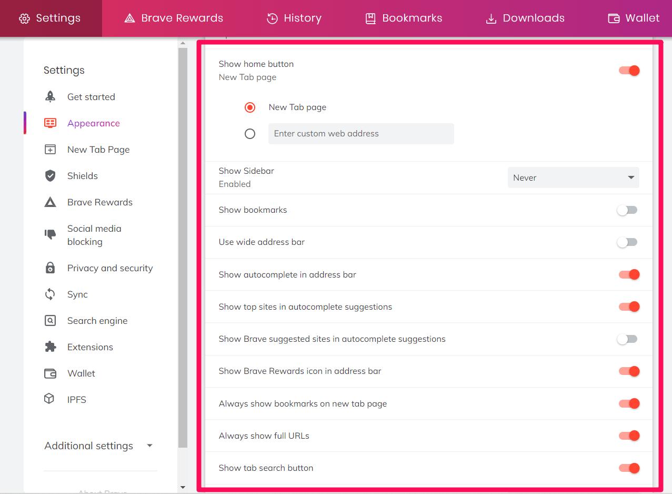Turn off the Always show full URLs toggle
The height and width of the screenshot is (494, 672).
pos(629,436)
